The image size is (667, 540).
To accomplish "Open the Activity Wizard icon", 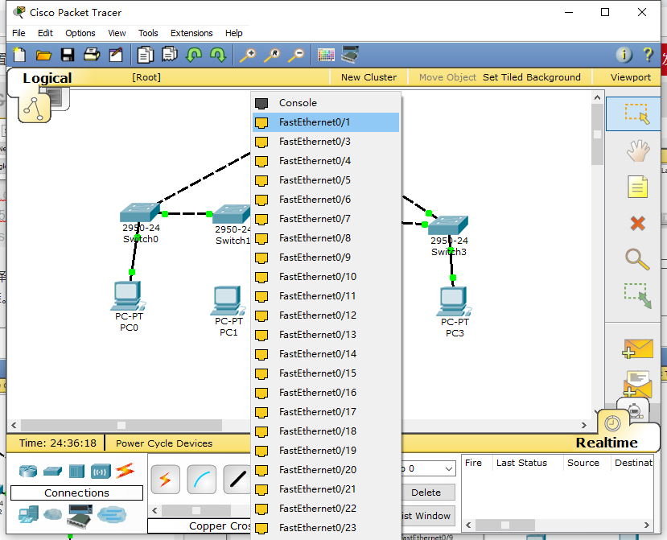I will click(x=116, y=55).
